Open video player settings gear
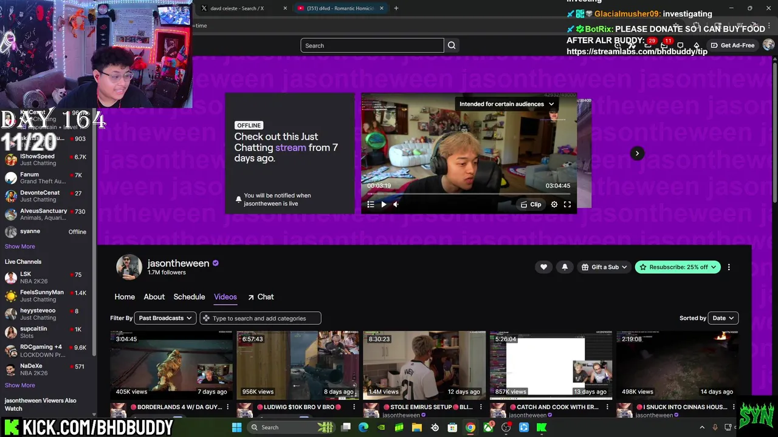The width and height of the screenshot is (778, 437). (554, 205)
